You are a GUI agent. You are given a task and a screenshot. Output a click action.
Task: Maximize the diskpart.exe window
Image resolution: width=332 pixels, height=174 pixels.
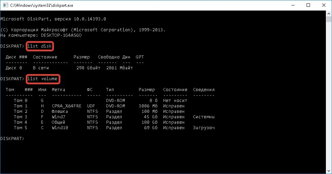pyautogui.click(x=308, y=5)
